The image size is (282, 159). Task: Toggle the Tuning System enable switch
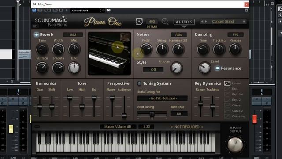[x=139, y=83]
